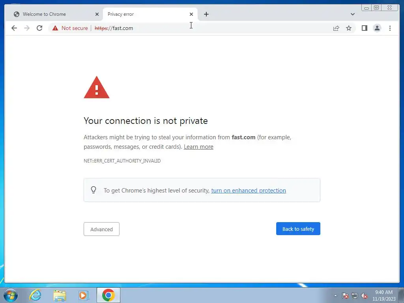Open the Learn more link
This screenshot has width=404, height=303.
point(198,147)
